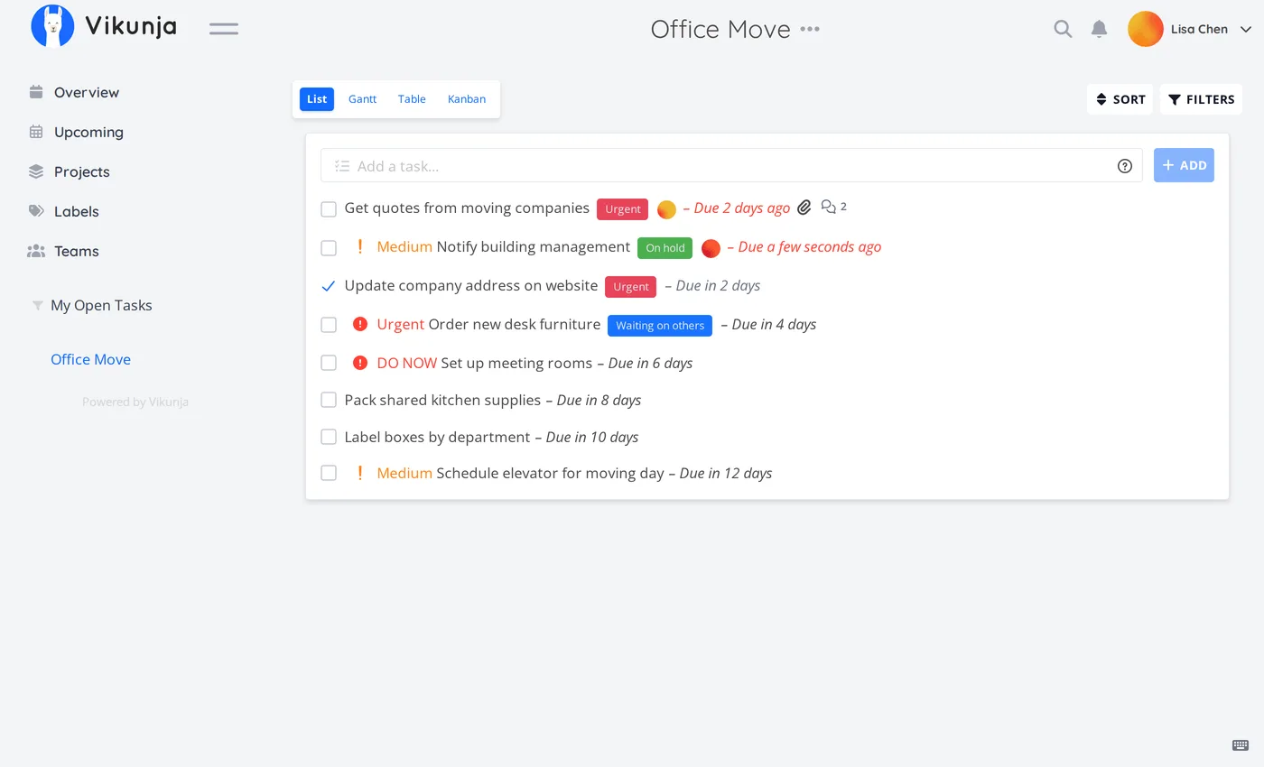Viewport: 1264px width, 767px height.
Task: Focus the Add a task input
Action: click(731, 166)
